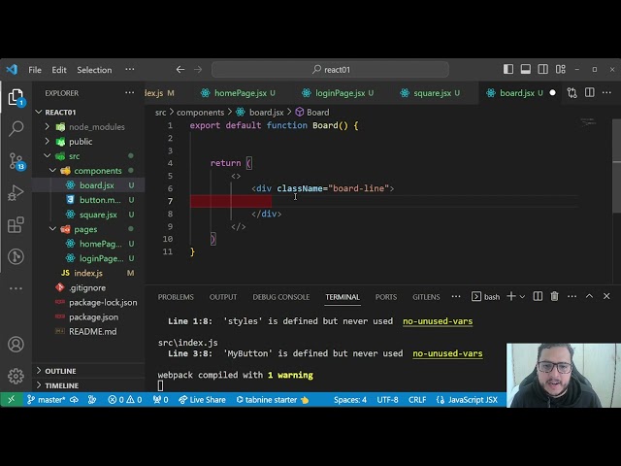Open the Run and Debug view

click(16, 193)
